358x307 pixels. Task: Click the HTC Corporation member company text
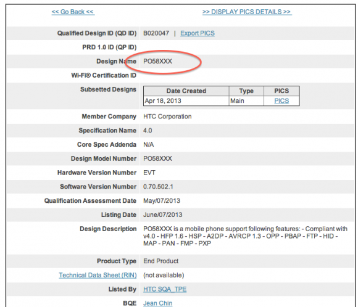167,117
